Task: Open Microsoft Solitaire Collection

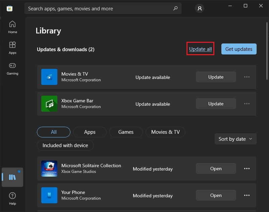Action: (216, 169)
